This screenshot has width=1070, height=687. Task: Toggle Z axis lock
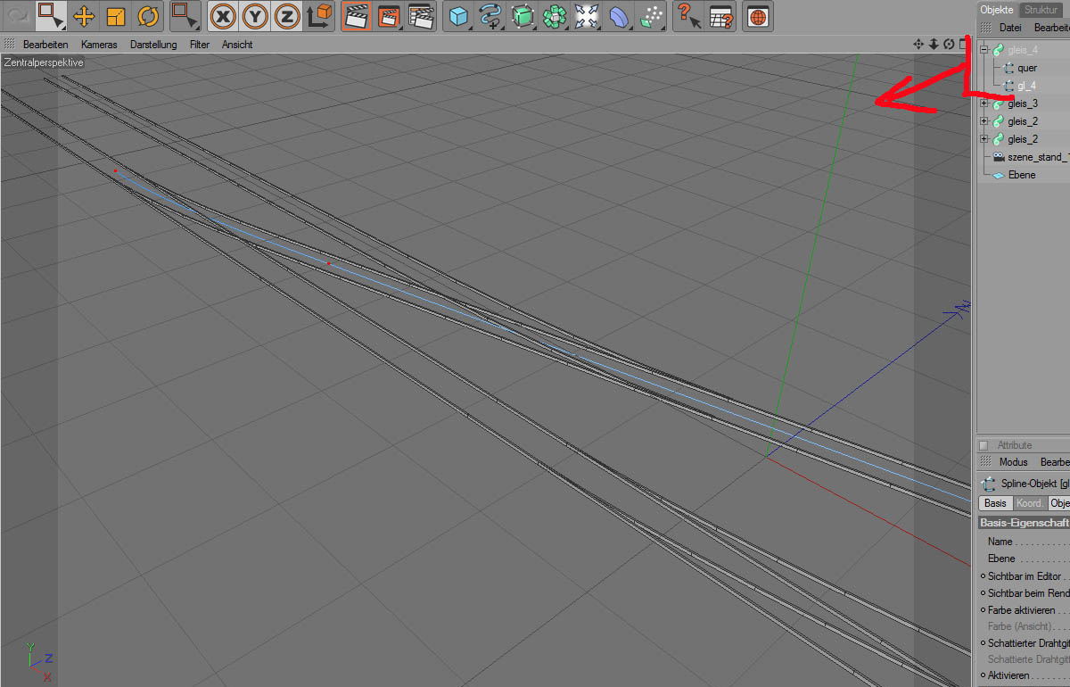(286, 16)
